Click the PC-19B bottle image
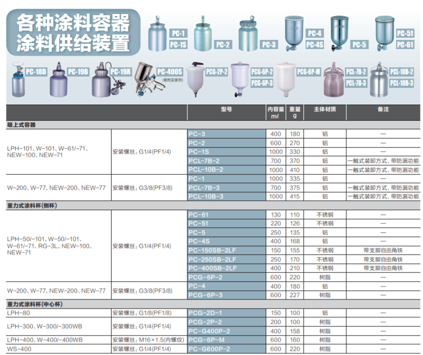Viewport: 423px width, 355px height. (59, 79)
